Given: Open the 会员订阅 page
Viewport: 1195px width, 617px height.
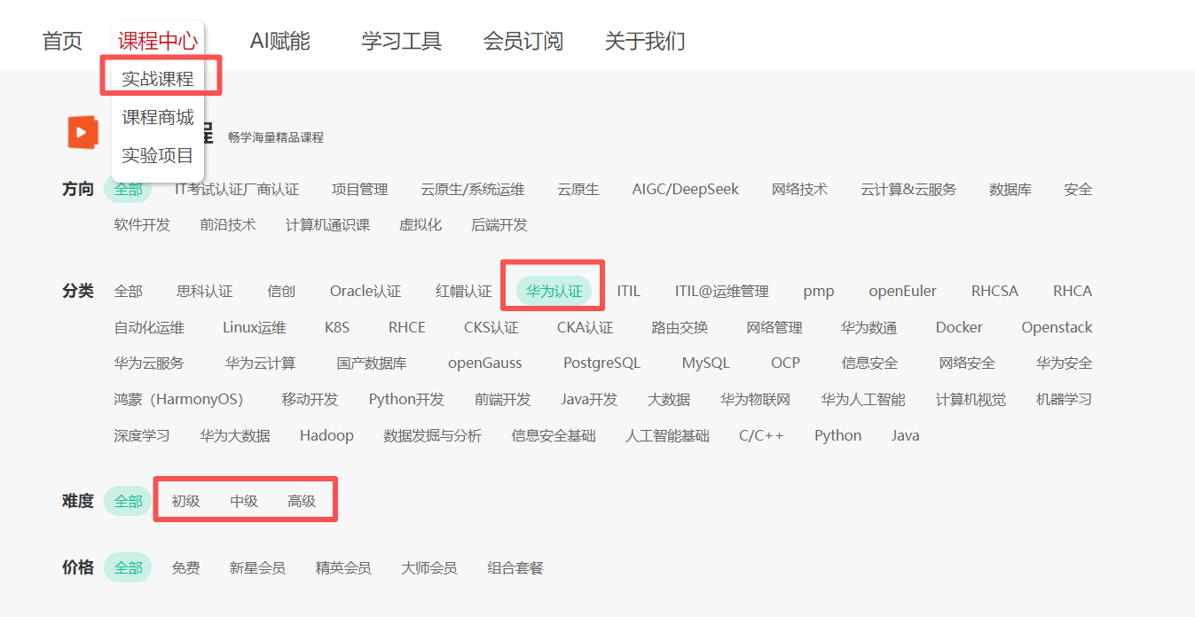Looking at the screenshot, I should (523, 40).
